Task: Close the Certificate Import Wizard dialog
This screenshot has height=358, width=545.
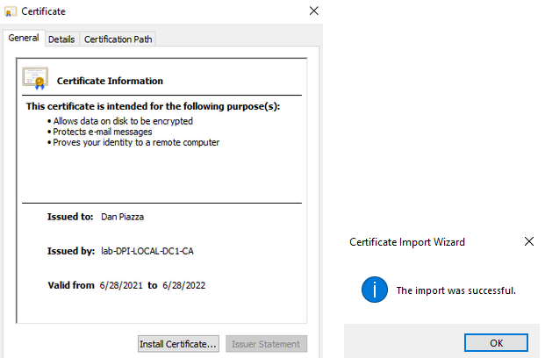Action: 528,241
